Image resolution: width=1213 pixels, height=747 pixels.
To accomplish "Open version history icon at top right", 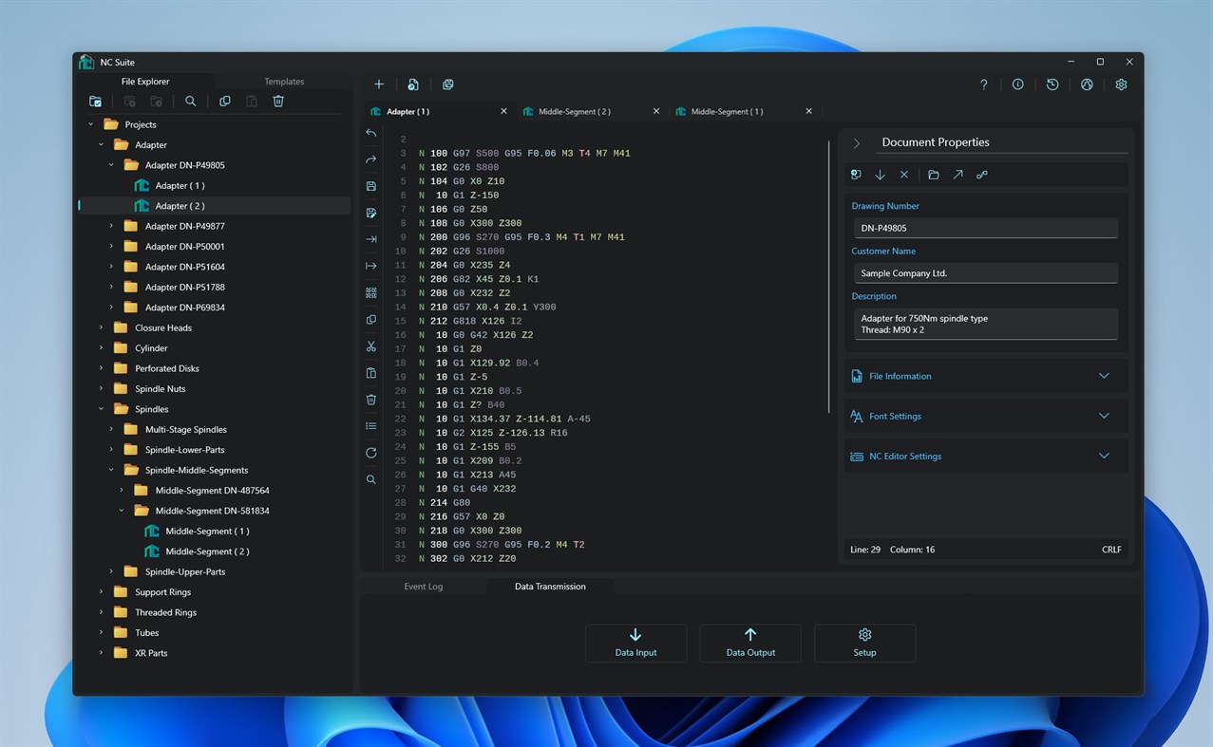I will [1052, 84].
